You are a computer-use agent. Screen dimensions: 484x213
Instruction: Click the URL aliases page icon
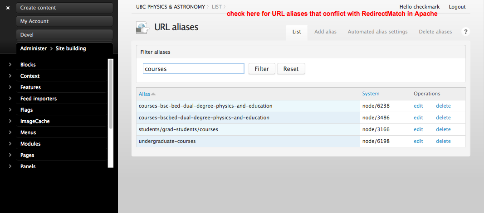point(142,28)
